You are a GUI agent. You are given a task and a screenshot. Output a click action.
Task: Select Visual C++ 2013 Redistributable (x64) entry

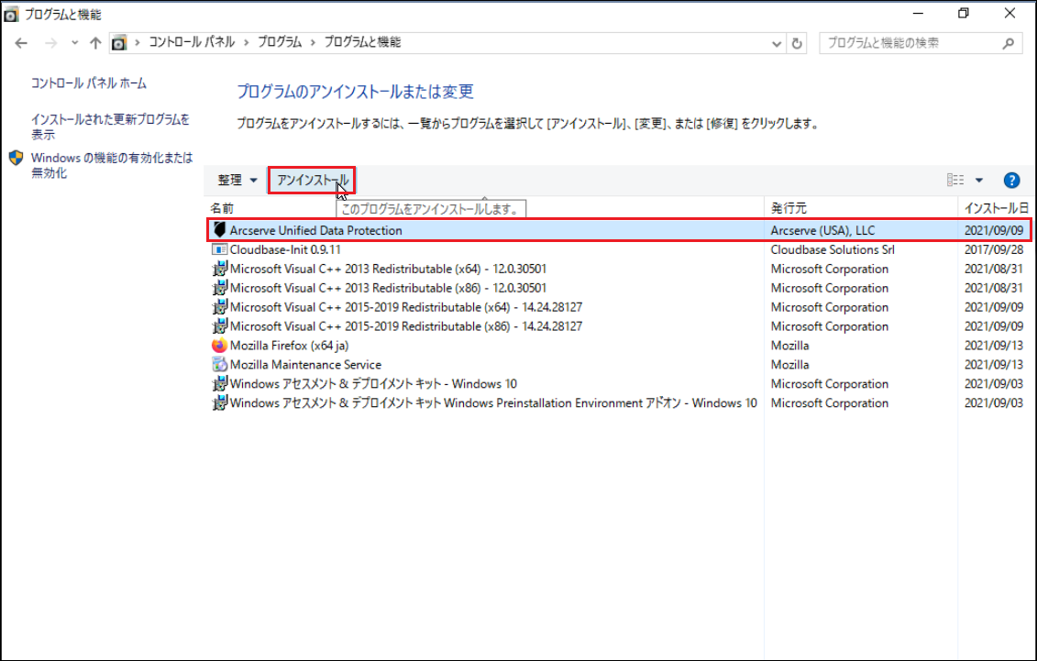(388, 269)
